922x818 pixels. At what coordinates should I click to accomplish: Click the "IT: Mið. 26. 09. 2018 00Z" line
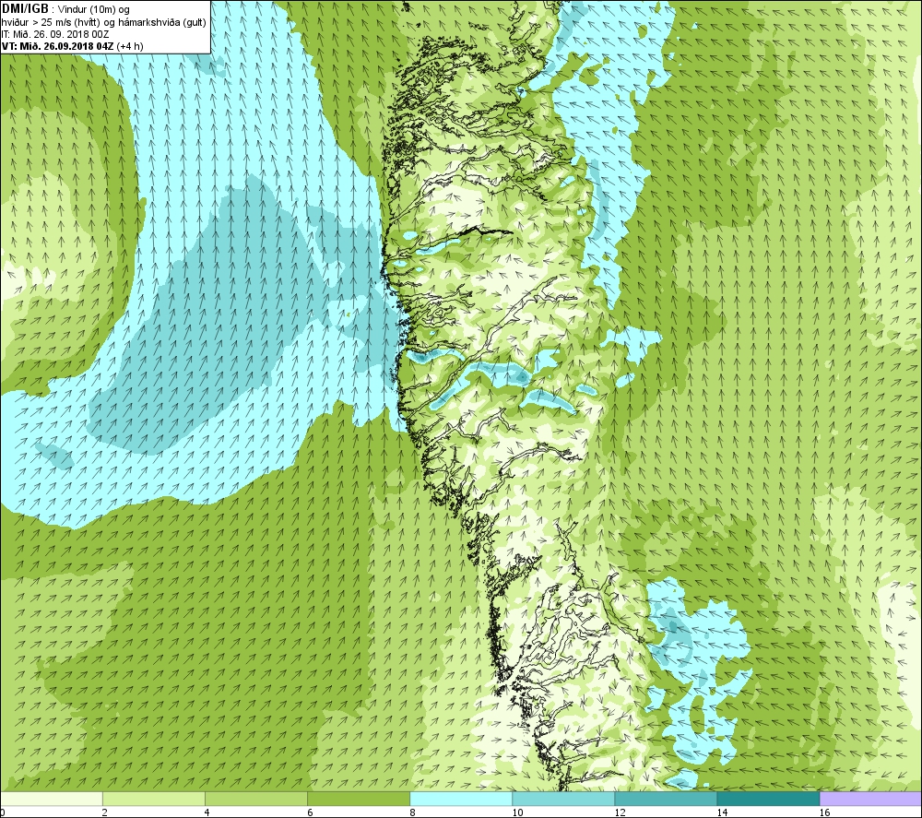click(54, 34)
